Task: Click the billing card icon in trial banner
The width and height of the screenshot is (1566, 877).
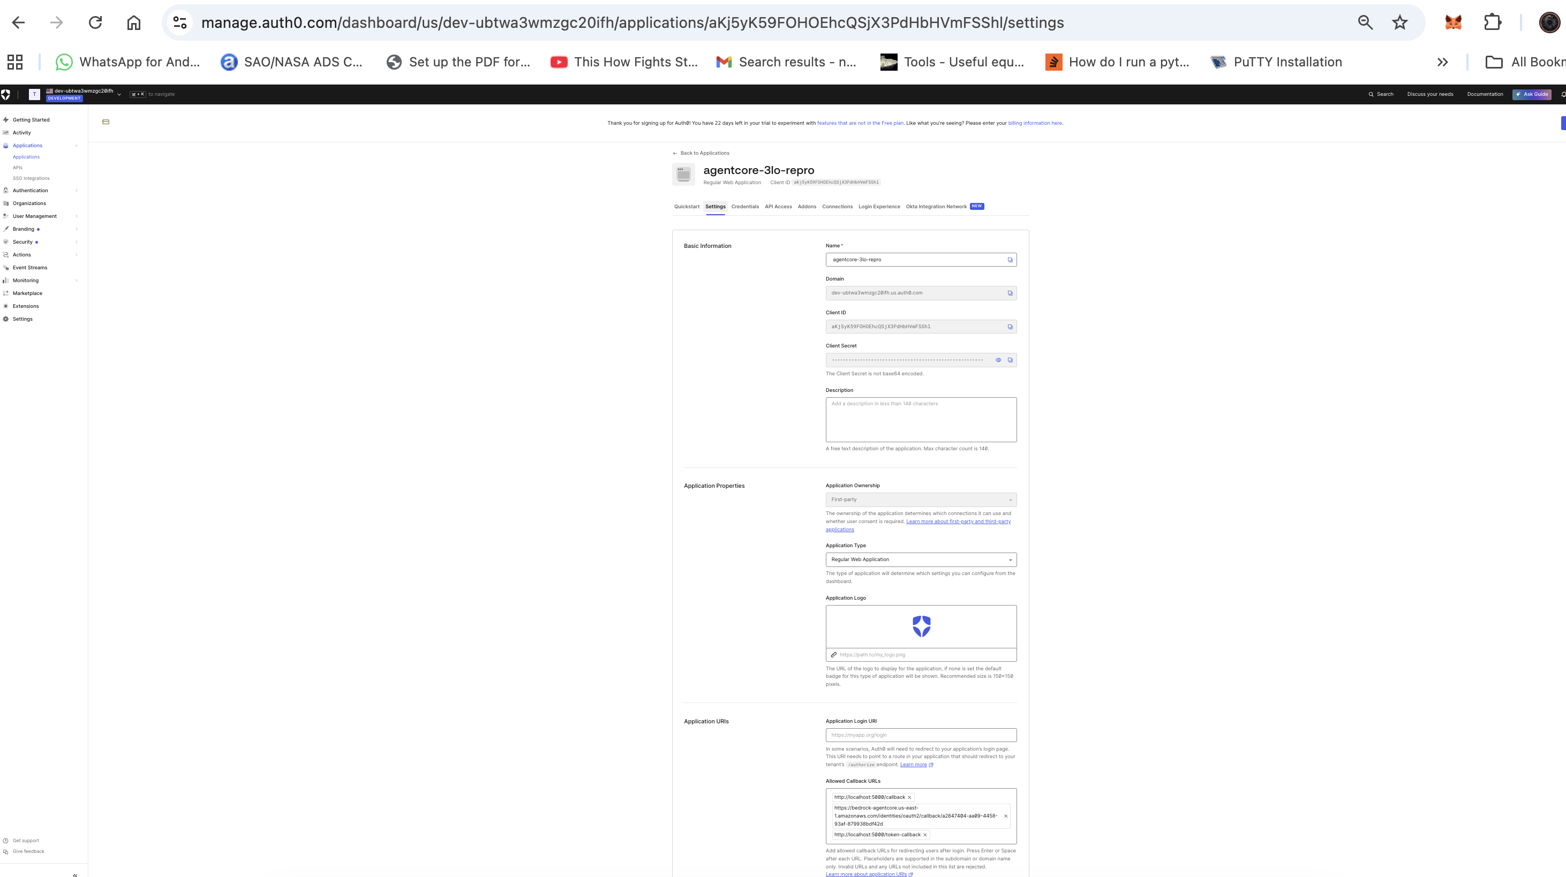Action: pyautogui.click(x=106, y=122)
